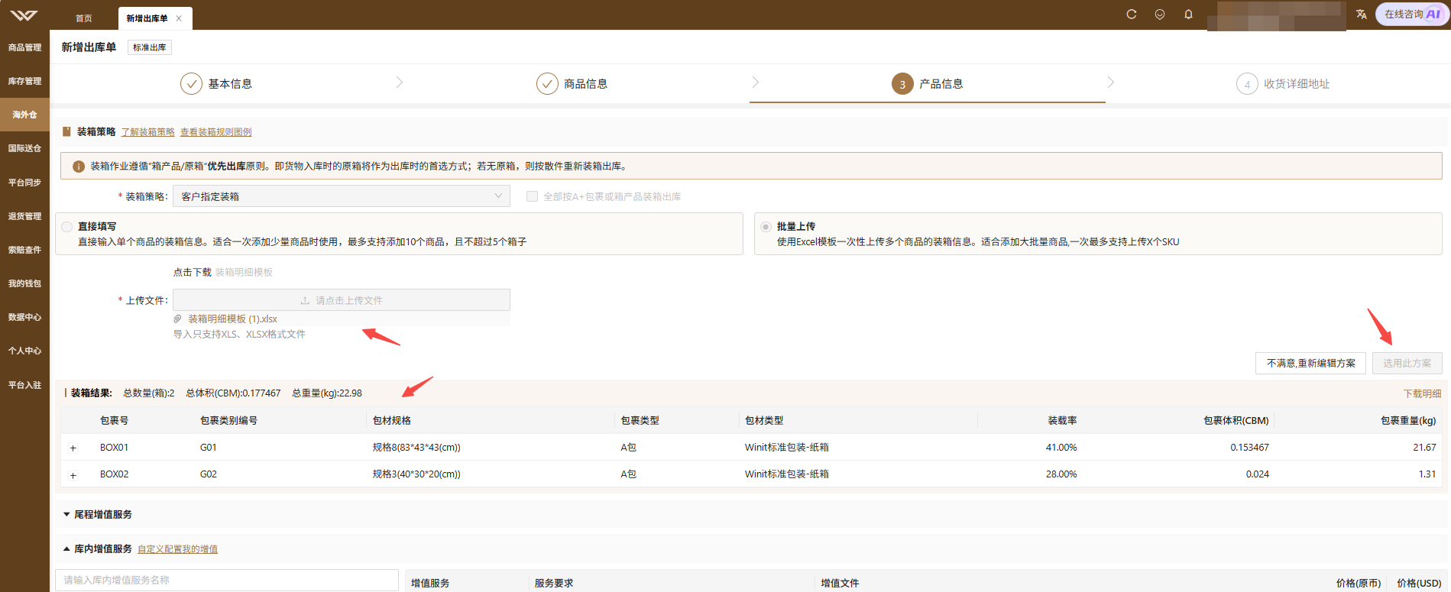
Task: Click 不满意,重新编辑方案 button
Action: pyautogui.click(x=1310, y=364)
